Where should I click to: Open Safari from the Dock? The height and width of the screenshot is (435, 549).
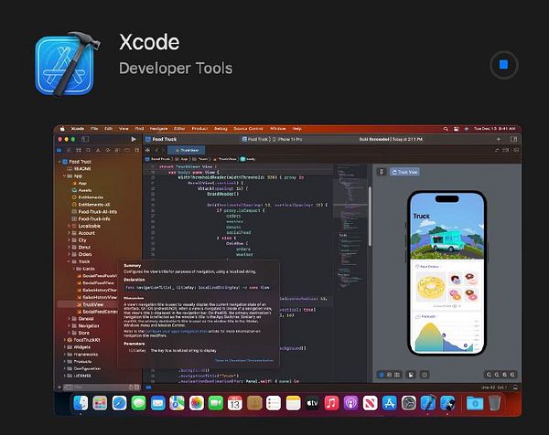coord(119,403)
